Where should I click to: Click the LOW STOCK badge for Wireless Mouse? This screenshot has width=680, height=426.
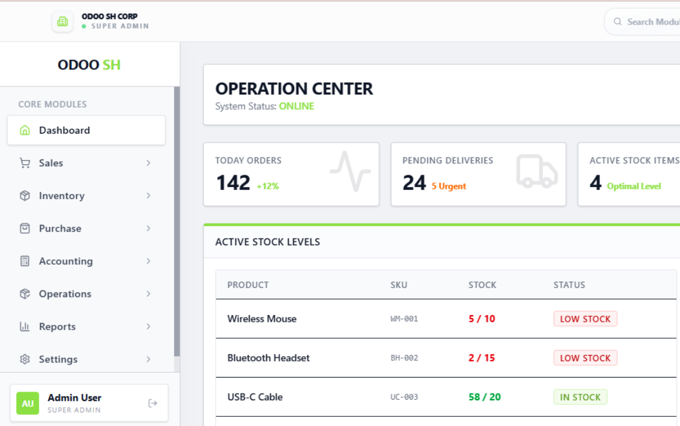coord(585,319)
